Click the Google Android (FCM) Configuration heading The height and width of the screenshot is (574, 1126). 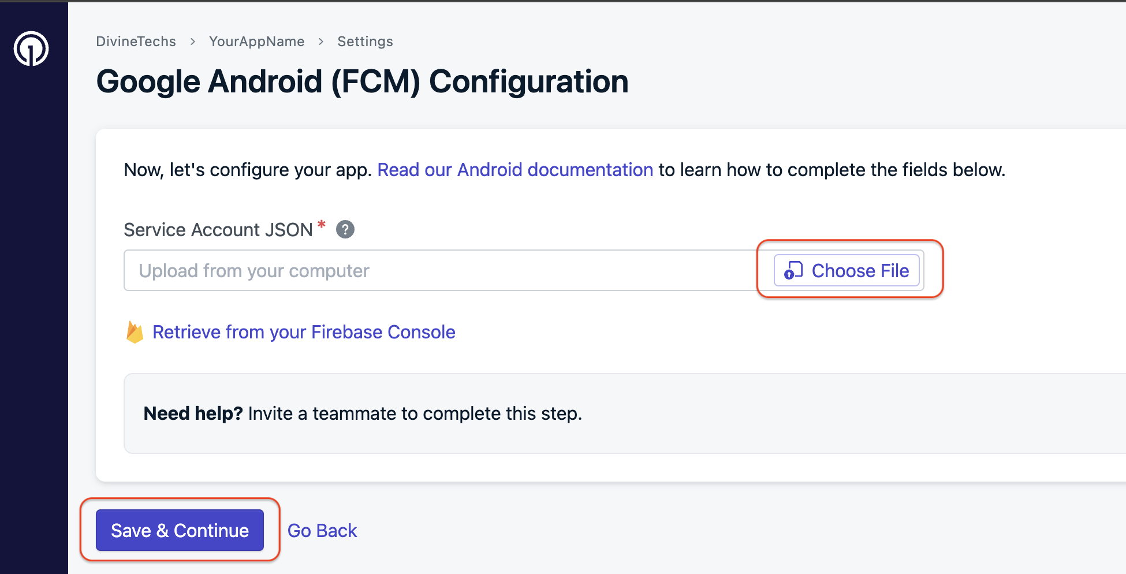[x=362, y=81]
